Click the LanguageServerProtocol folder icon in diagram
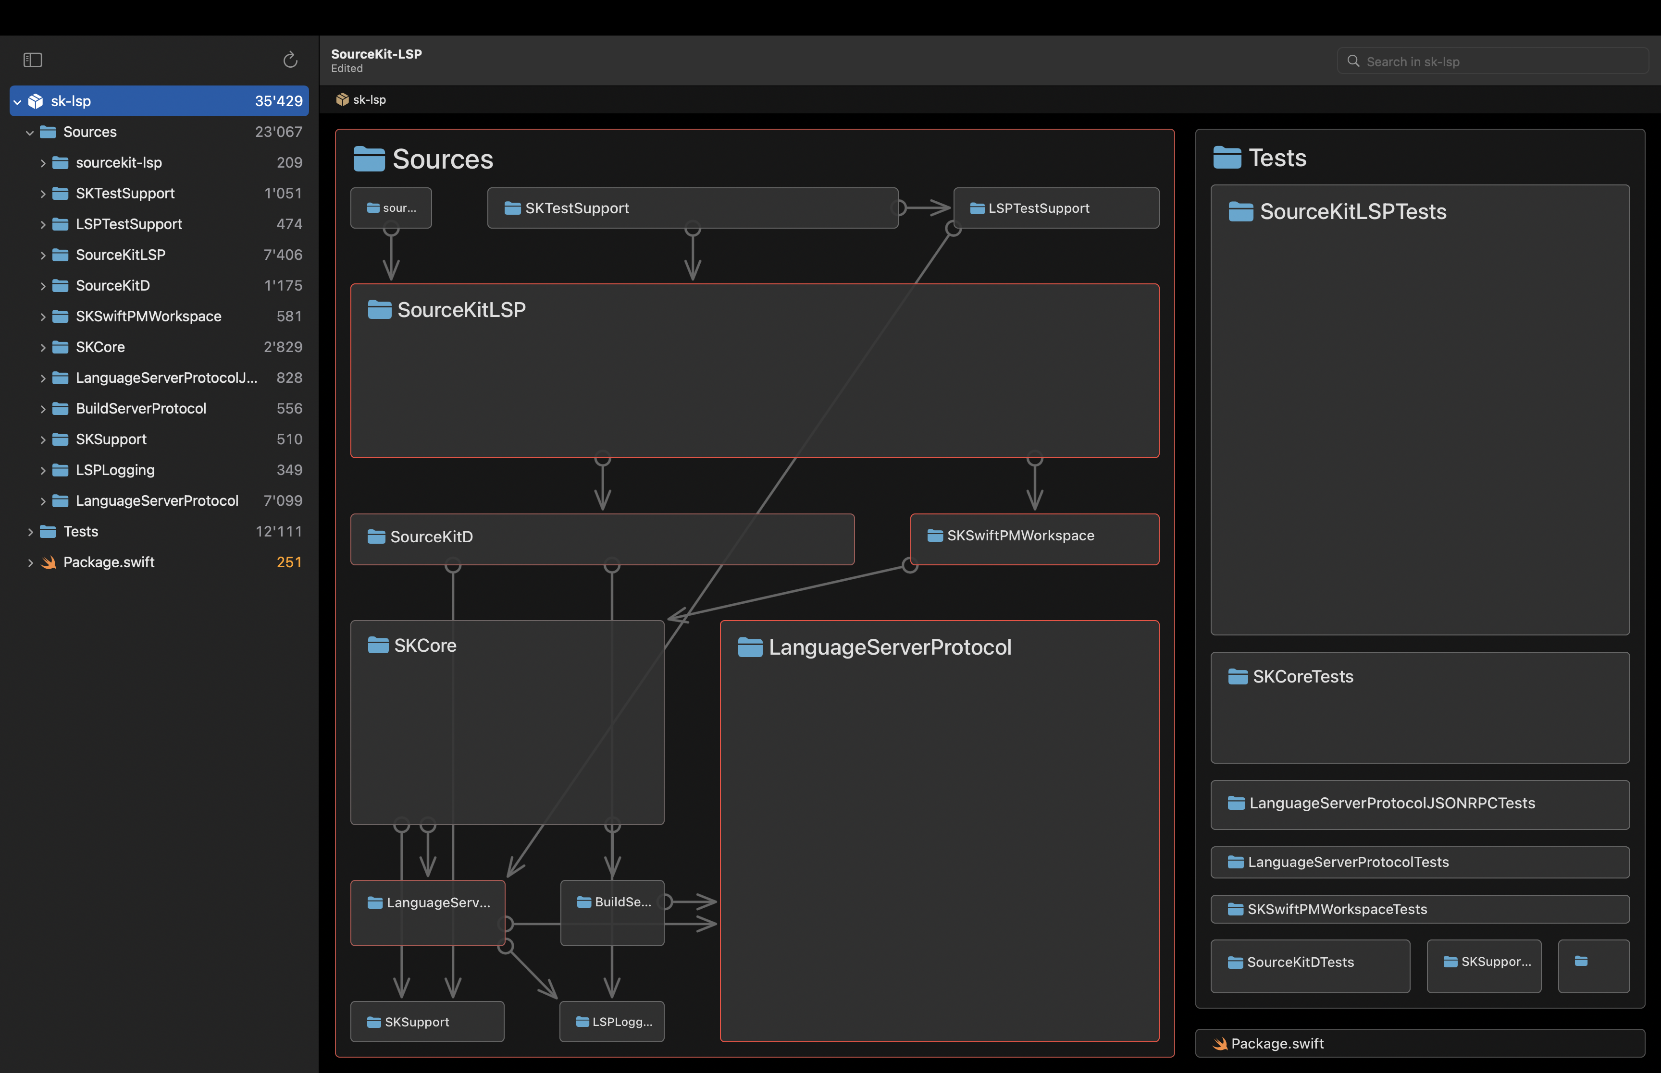 pyautogui.click(x=750, y=647)
